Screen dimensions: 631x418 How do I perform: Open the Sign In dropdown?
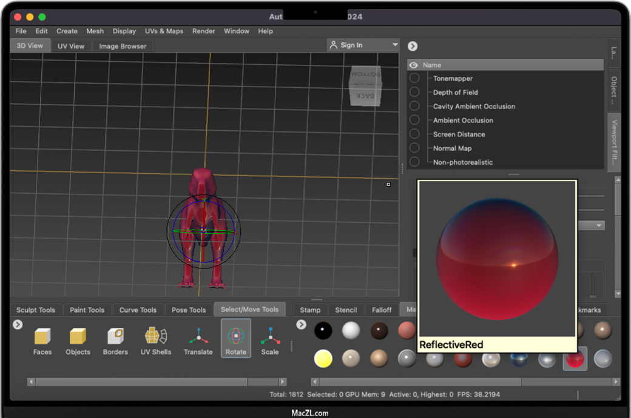coord(363,45)
